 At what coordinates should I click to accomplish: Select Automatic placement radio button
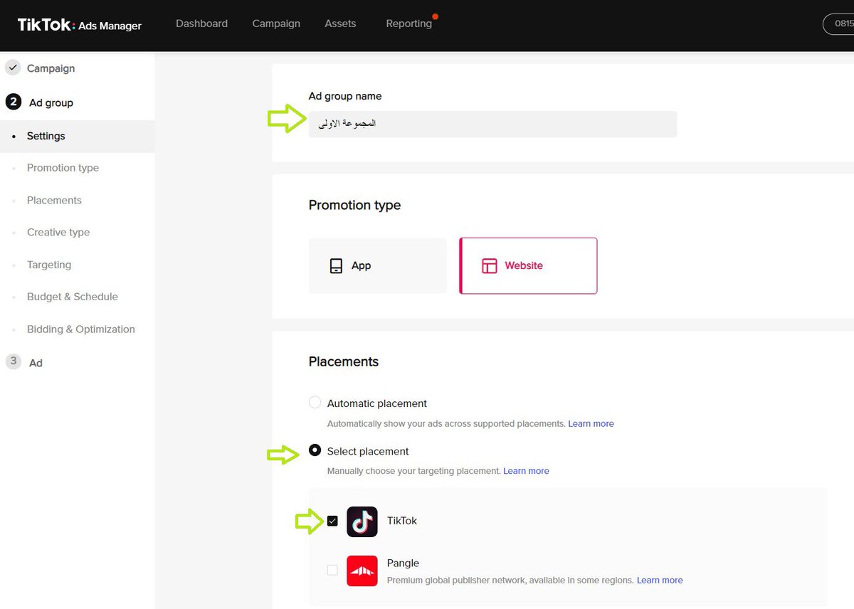click(315, 403)
